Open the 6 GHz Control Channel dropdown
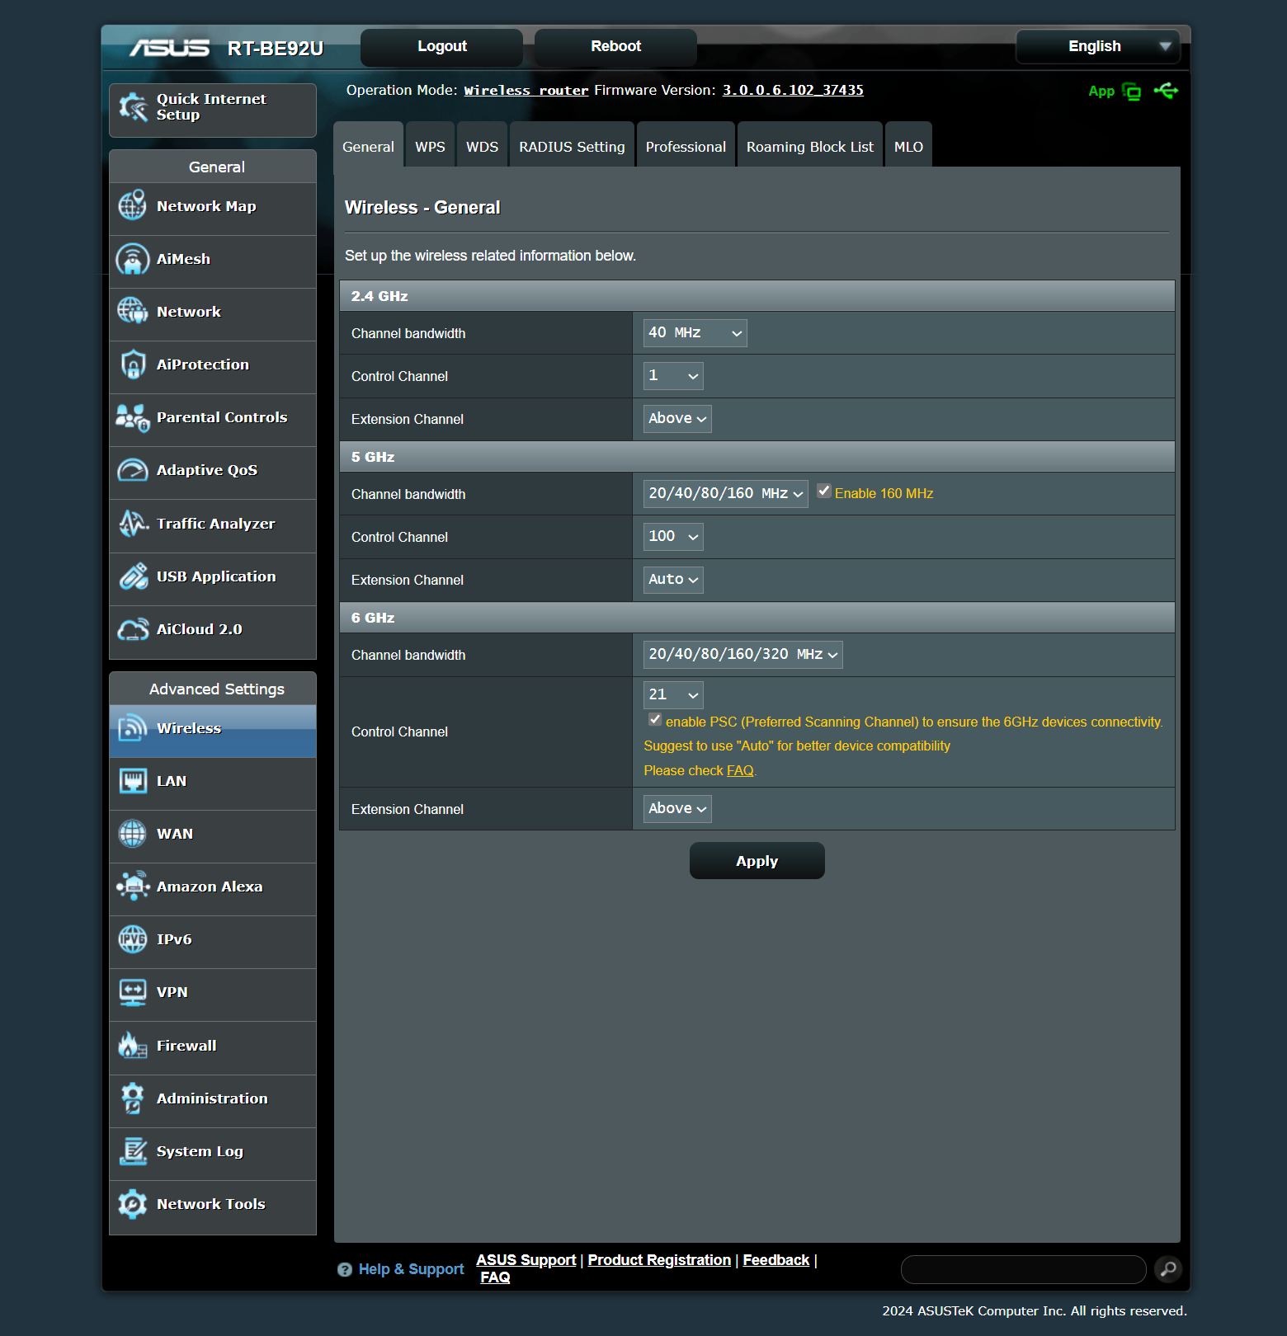The width and height of the screenshot is (1287, 1336). coord(674,695)
